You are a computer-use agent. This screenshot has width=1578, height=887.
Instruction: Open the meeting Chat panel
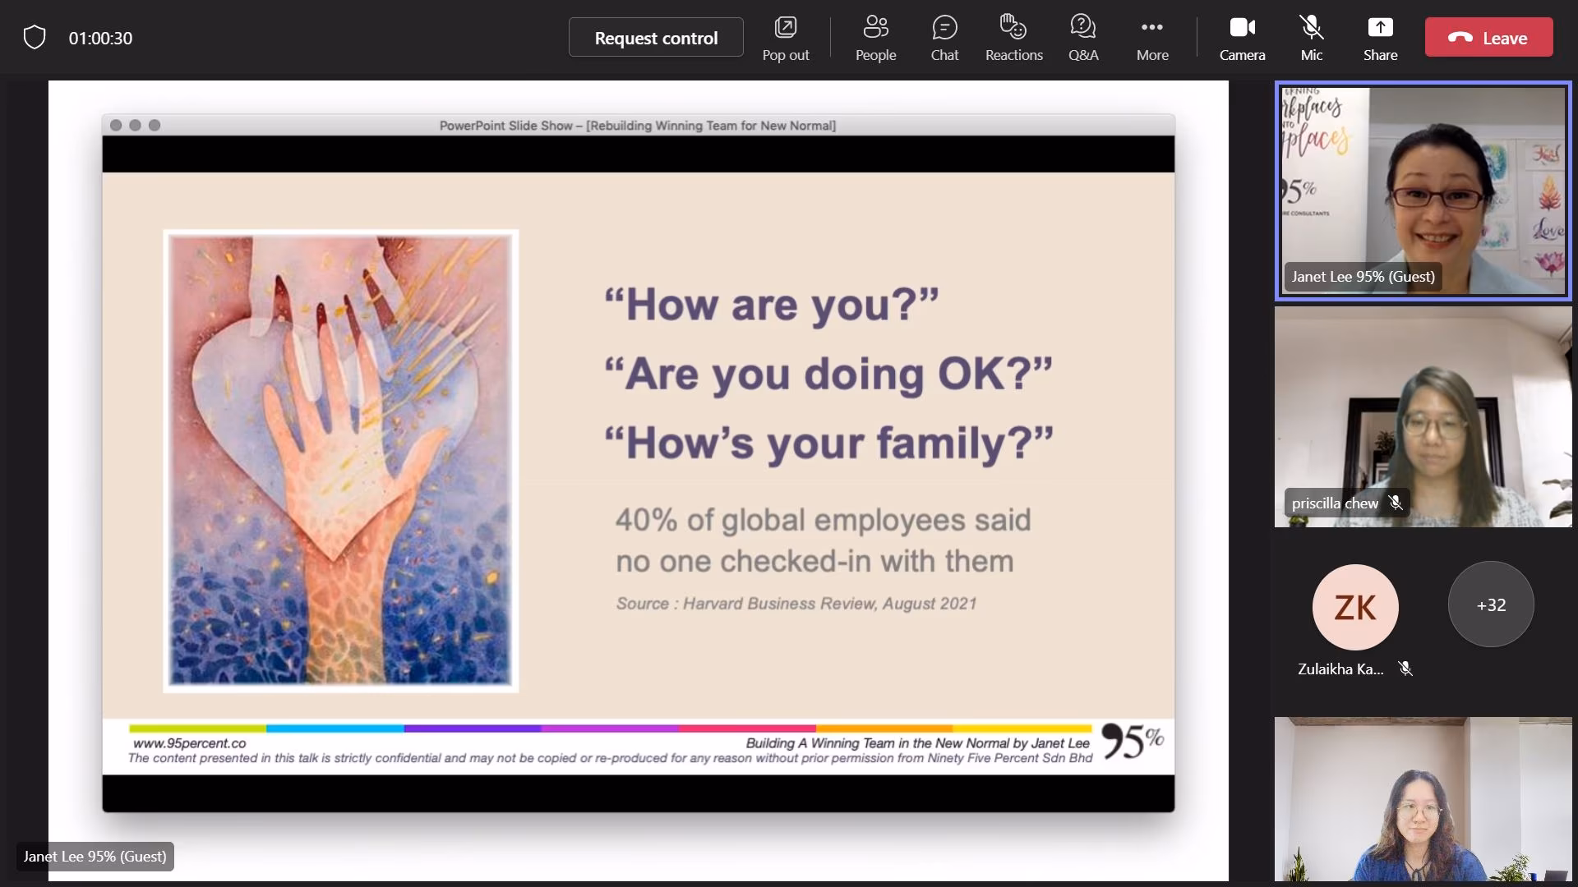click(x=944, y=38)
